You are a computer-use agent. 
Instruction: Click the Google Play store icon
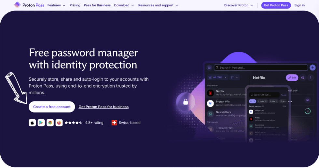[x=41, y=123]
